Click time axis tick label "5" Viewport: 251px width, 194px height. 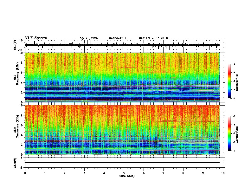pos(124,173)
